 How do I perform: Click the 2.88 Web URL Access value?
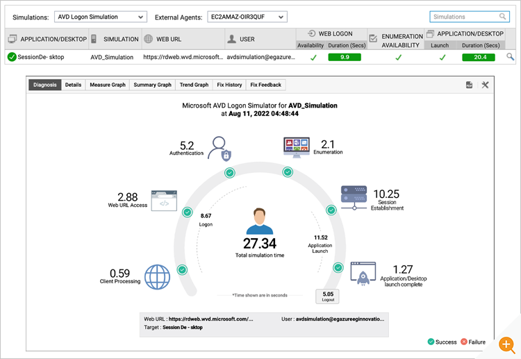point(128,197)
